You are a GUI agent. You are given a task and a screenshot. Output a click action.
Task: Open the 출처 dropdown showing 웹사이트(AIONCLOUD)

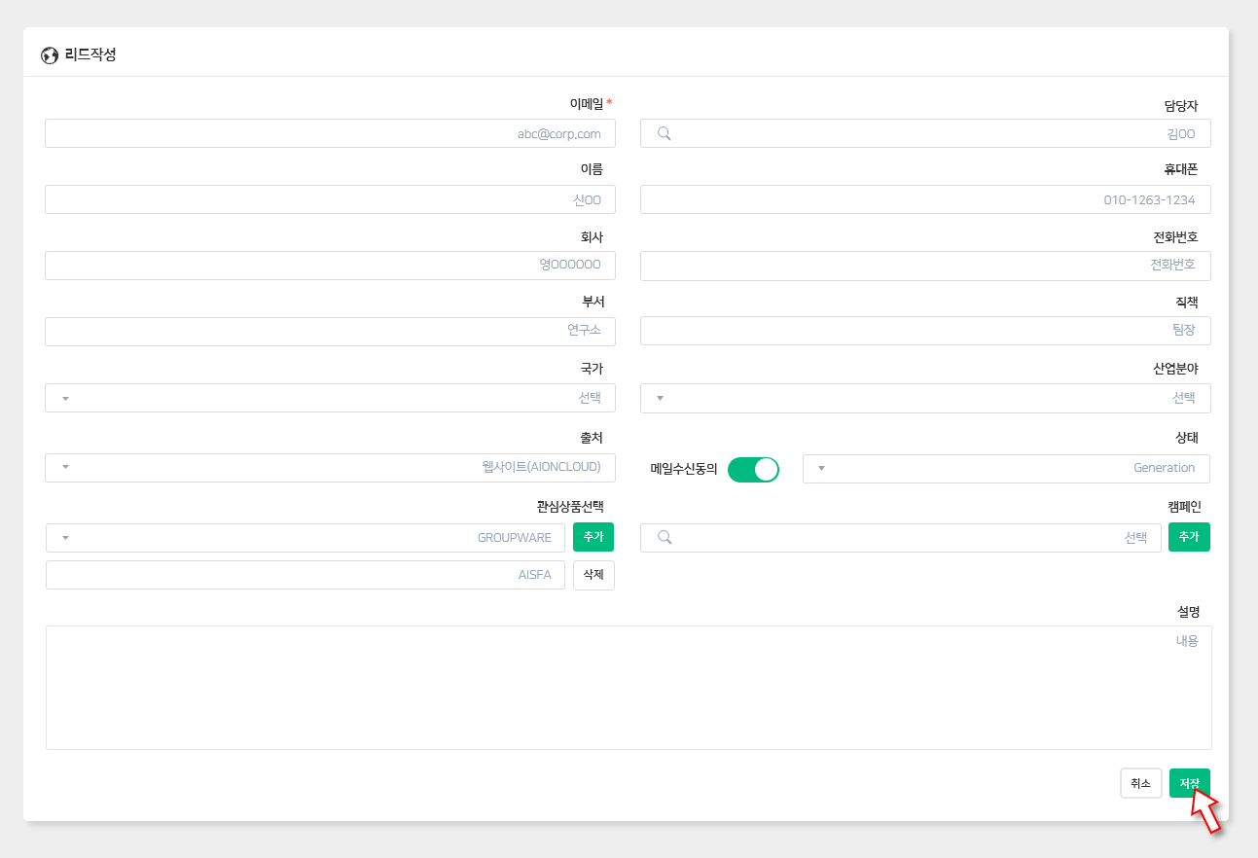pos(330,468)
